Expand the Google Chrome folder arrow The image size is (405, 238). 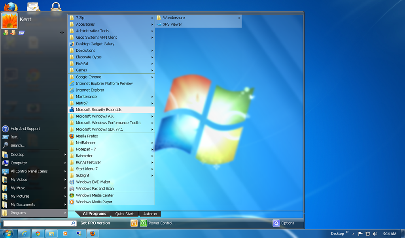[x=152, y=77]
